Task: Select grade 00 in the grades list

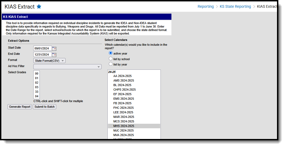Action: [x=37, y=73]
